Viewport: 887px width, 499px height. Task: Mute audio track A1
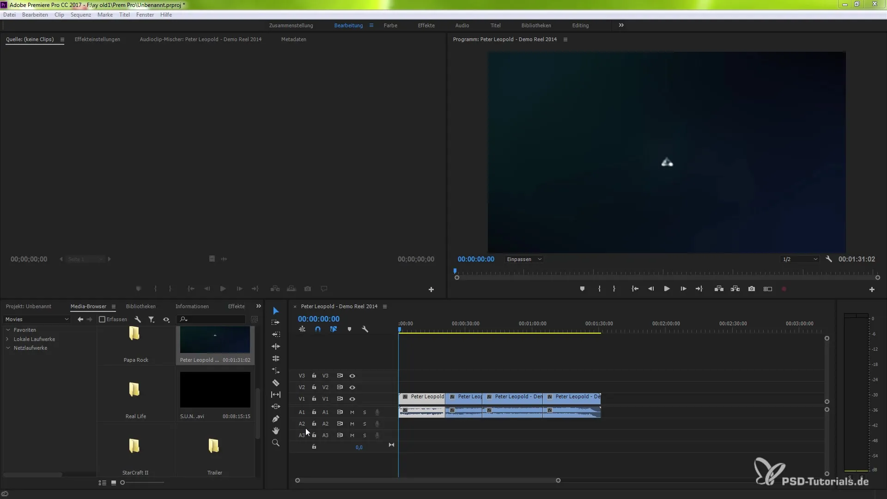[352, 412]
